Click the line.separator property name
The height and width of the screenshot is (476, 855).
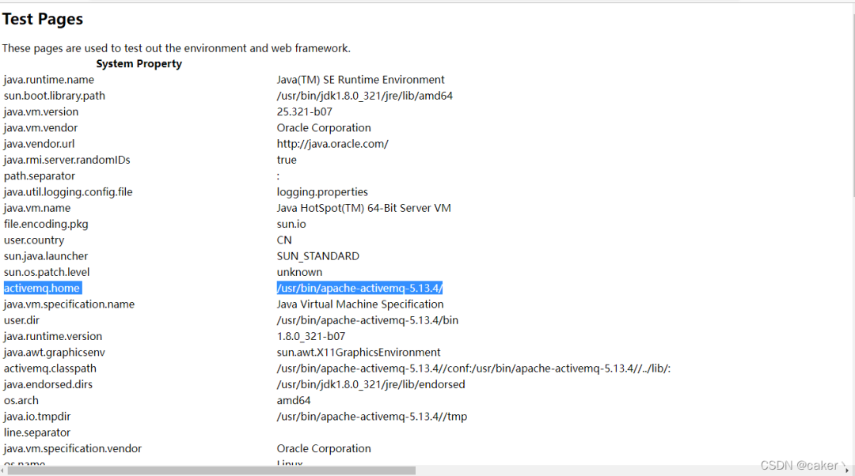tap(37, 433)
